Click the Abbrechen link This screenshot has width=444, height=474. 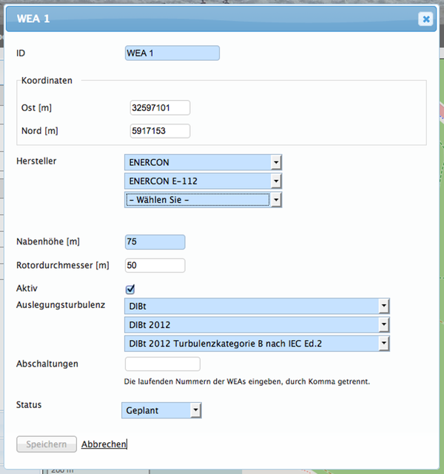coord(104,444)
